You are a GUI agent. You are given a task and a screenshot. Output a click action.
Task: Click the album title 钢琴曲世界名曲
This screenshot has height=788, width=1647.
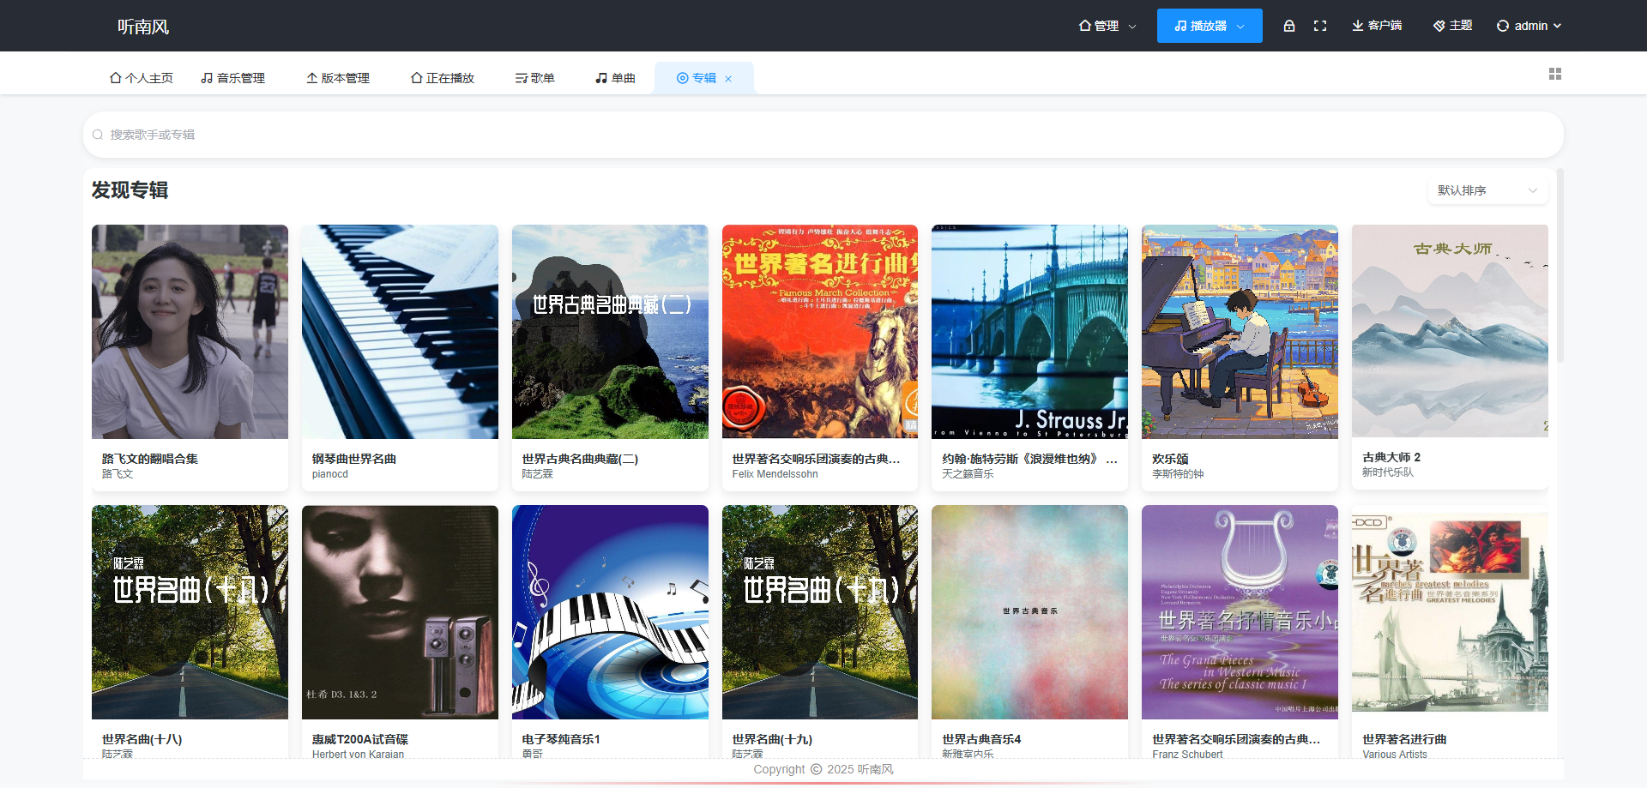click(354, 459)
